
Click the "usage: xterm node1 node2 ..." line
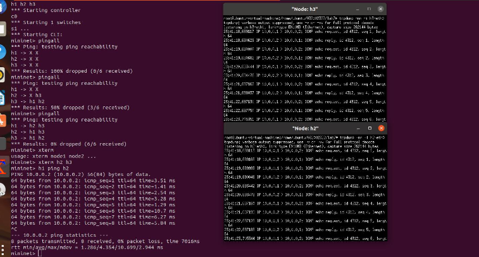(x=53, y=156)
